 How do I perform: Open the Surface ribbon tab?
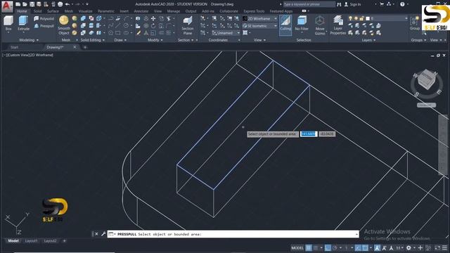[53, 11]
